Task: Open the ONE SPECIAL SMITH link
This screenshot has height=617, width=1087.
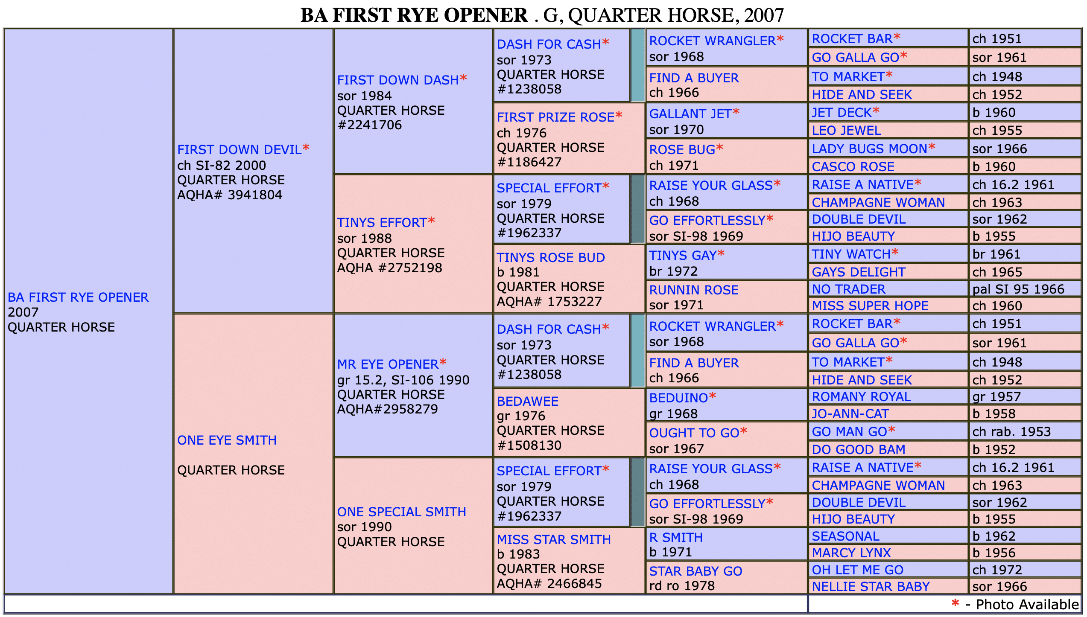Action: coord(401,512)
